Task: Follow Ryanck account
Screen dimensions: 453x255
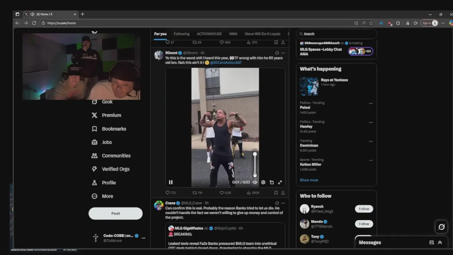Action: point(364,209)
